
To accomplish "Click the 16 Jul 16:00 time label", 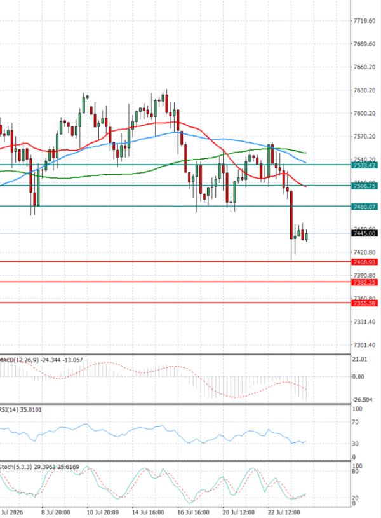I will (x=193, y=512).
